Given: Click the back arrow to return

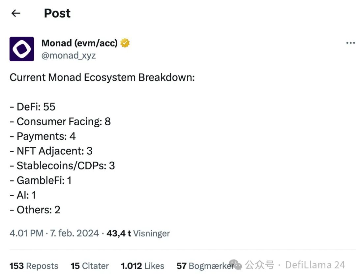Looking at the screenshot, I should 15,13.
